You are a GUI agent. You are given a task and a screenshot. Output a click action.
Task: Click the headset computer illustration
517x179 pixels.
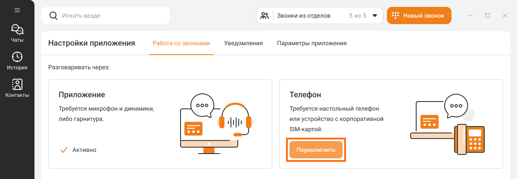215,125
